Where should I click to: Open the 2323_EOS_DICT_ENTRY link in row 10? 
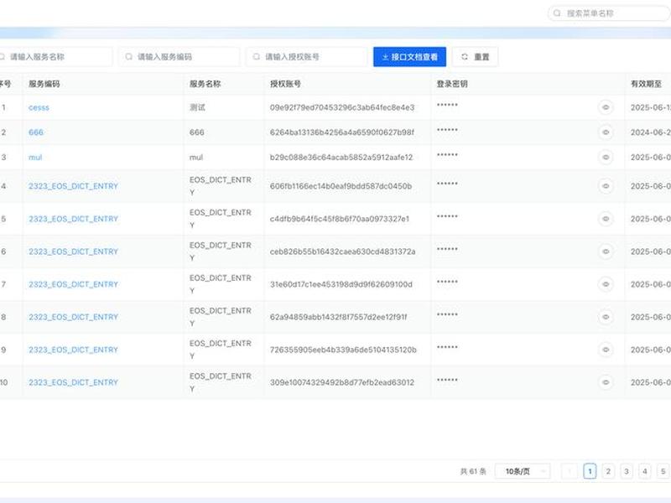73,382
